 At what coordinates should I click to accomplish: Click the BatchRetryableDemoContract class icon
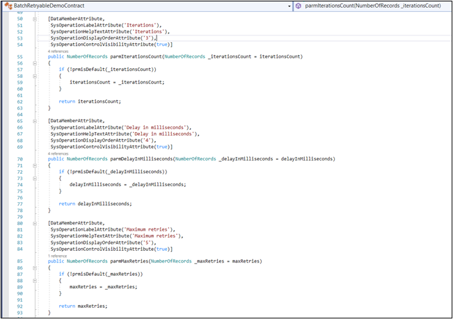(8, 6)
